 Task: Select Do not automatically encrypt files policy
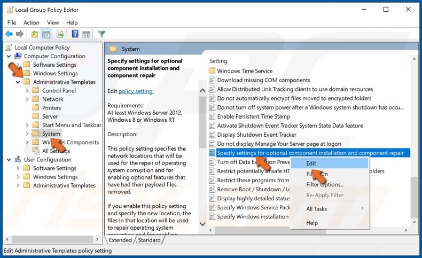click(294, 98)
